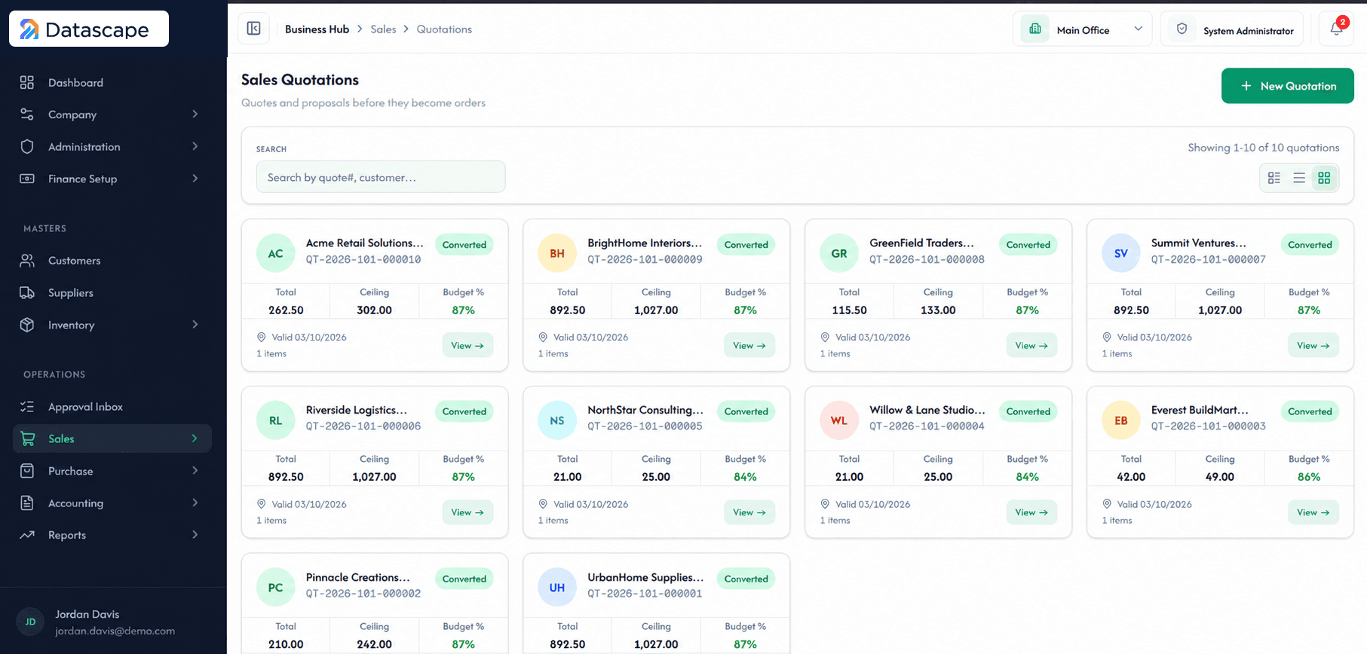
Task: Click the SV avatar for Summit Ventures
Action: click(1121, 253)
